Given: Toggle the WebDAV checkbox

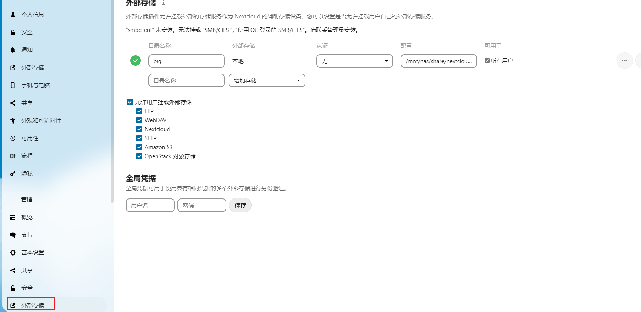Looking at the screenshot, I should (139, 120).
